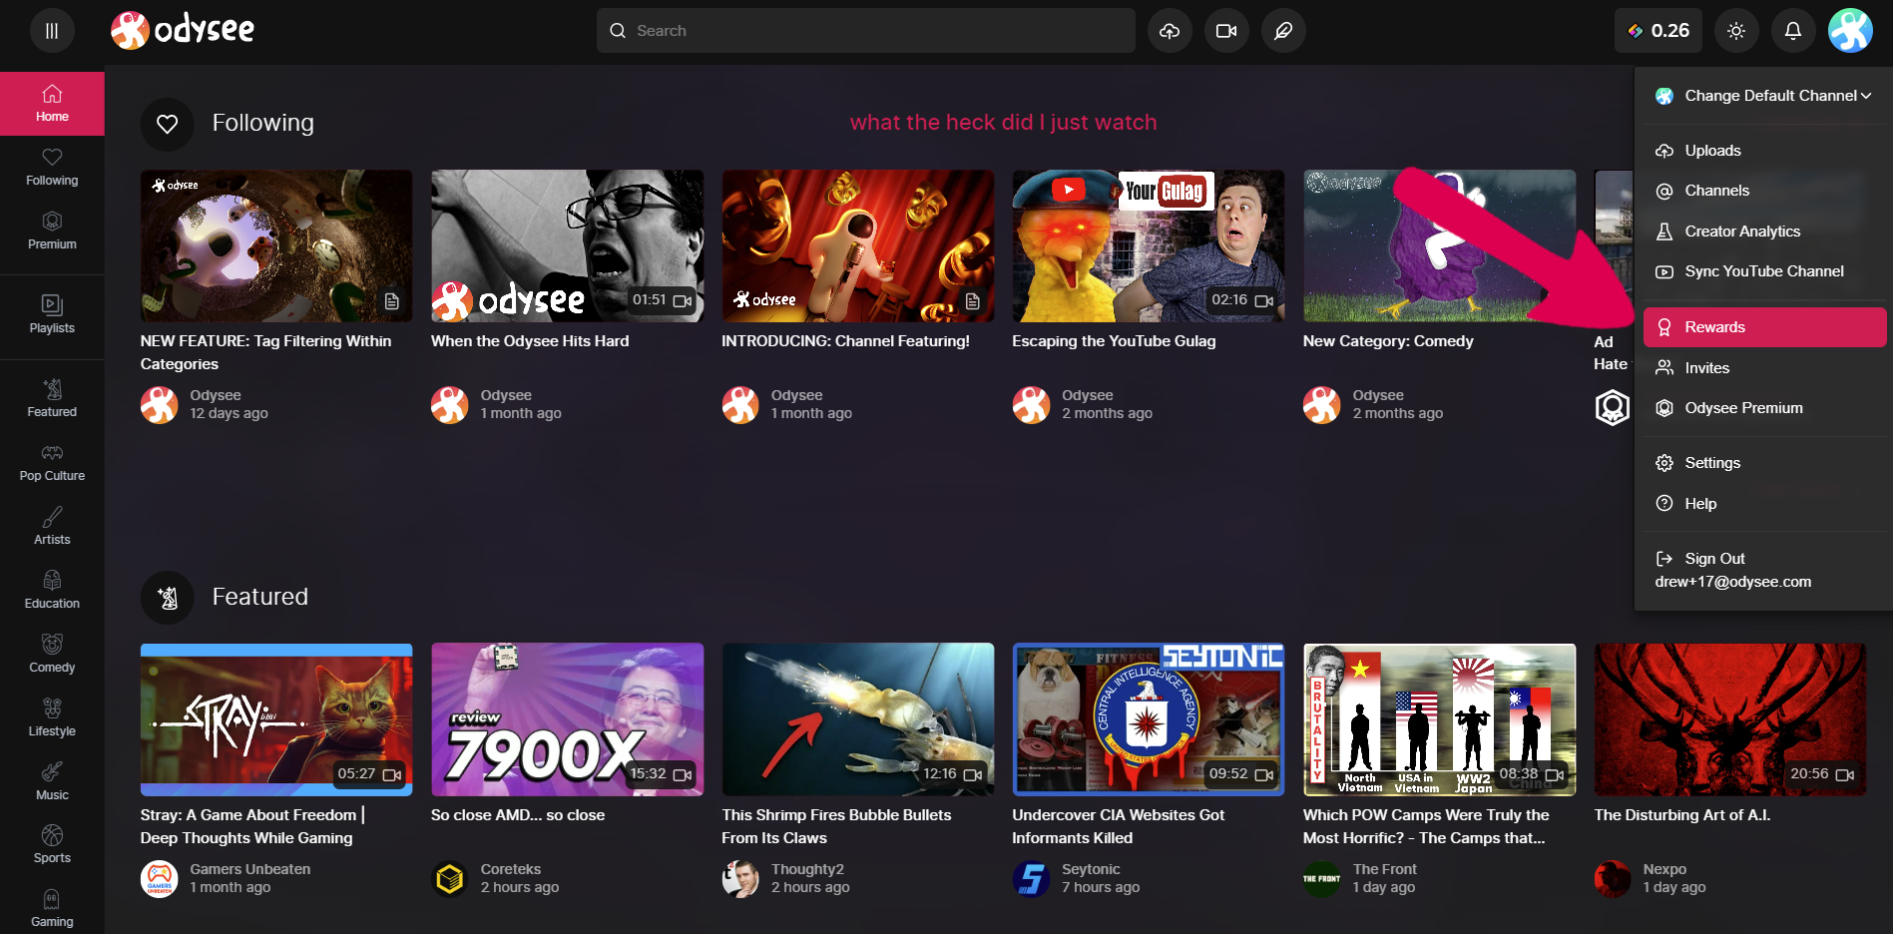
Task: Click 'what the heck did I just watch' link
Action: 1003,123
